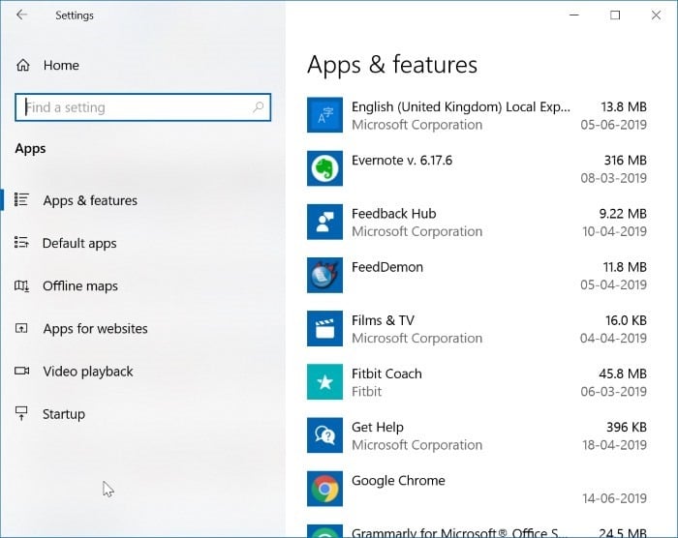Click the 9.22 MB Feedback Hub size
Screen dimensions: 678x538
623,214
